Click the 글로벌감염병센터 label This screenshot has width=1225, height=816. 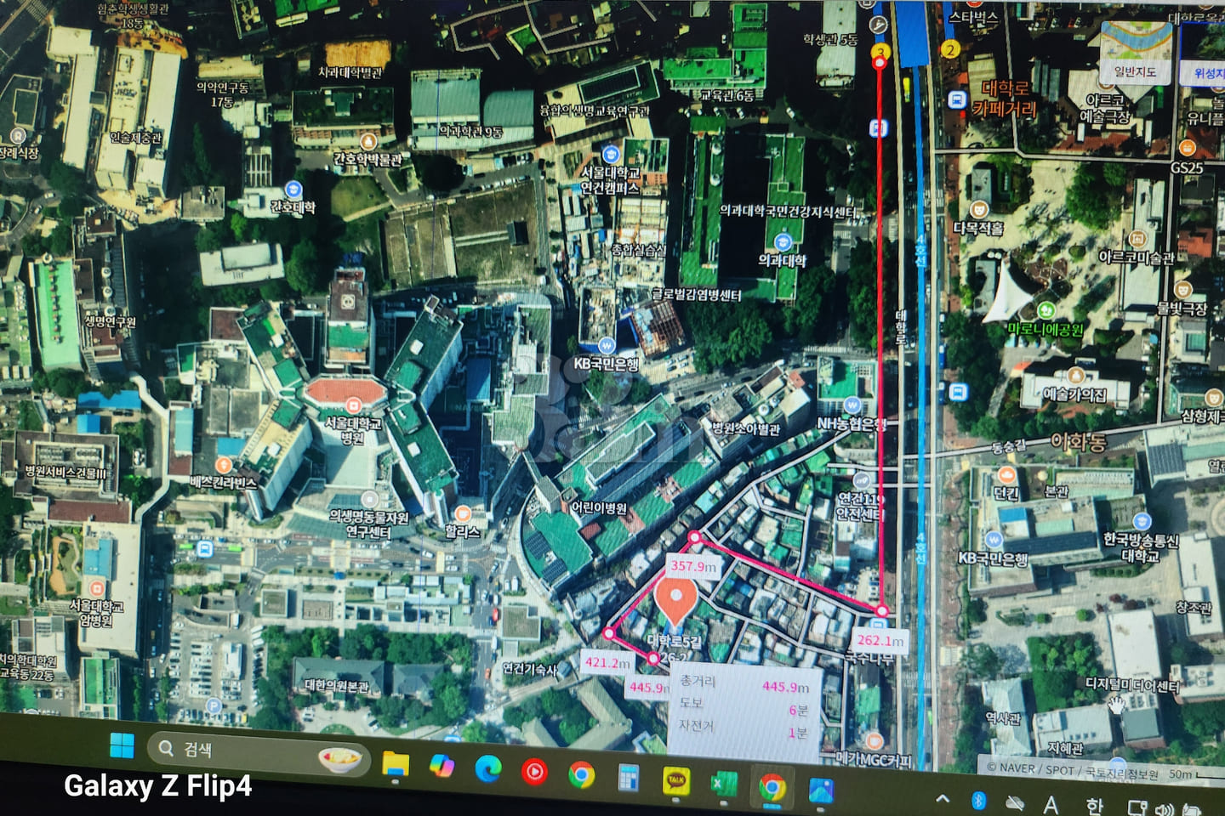[697, 295]
